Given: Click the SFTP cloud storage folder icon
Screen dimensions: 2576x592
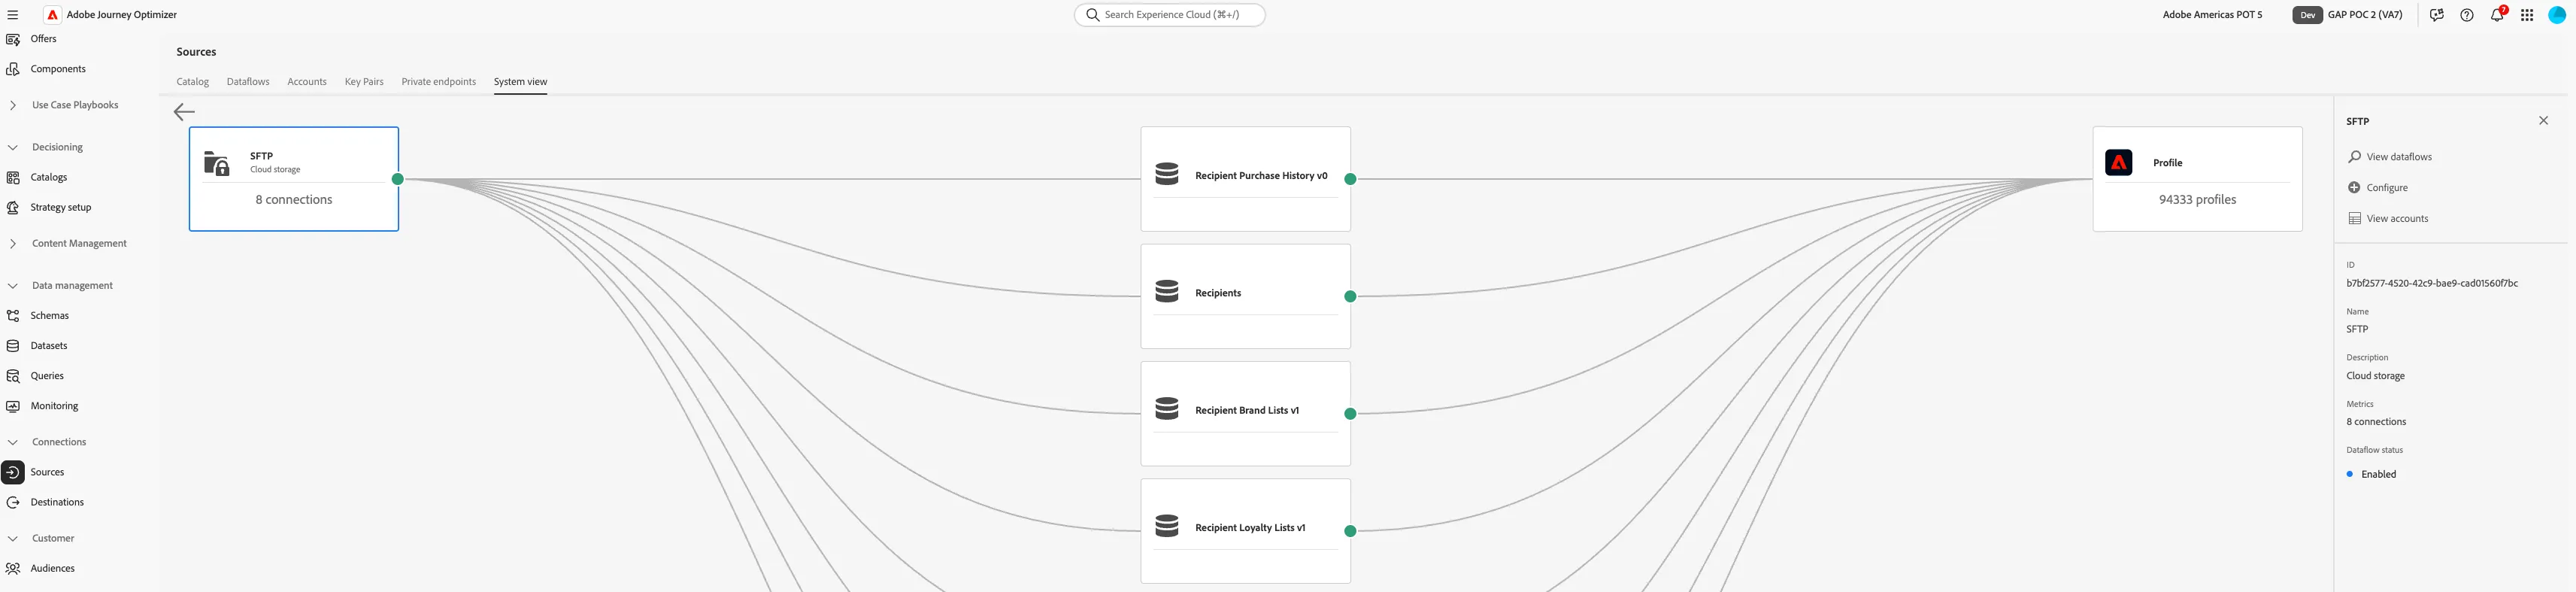Looking at the screenshot, I should click(217, 163).
